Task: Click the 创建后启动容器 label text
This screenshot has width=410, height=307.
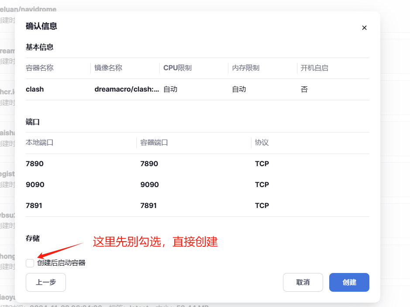Action: [x=61, y=263]
